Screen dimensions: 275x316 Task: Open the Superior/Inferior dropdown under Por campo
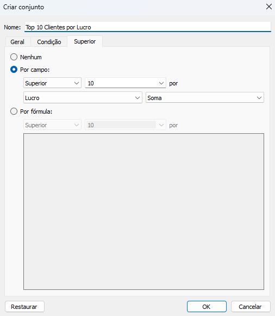(52, 83)
